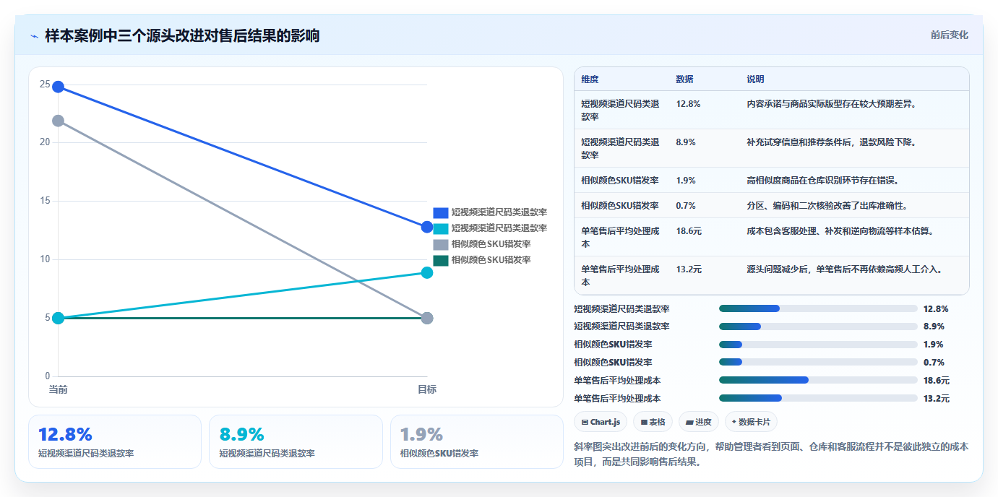Click the 18.6元 value right of the progress bars

click(937, 380)
